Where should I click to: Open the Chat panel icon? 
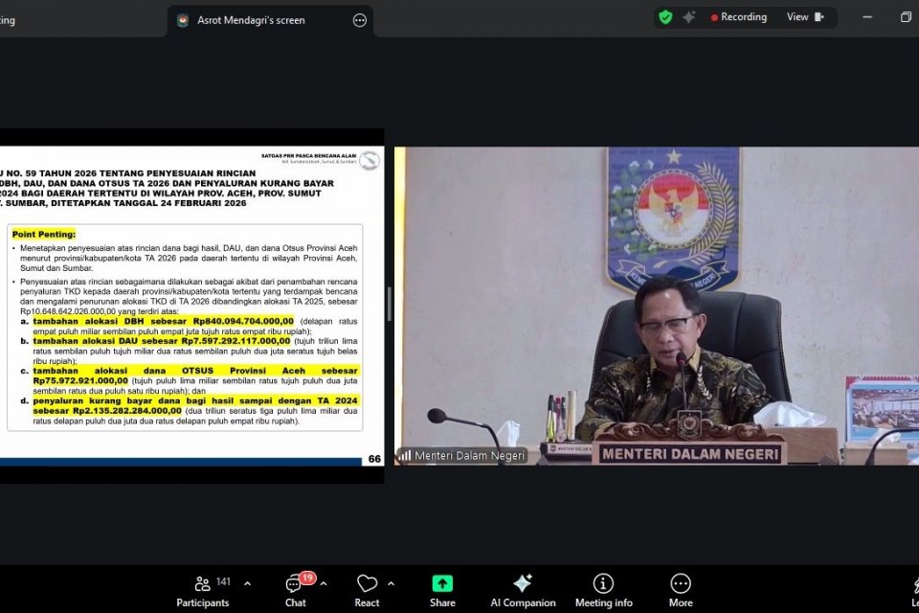[x=295, y=583]
